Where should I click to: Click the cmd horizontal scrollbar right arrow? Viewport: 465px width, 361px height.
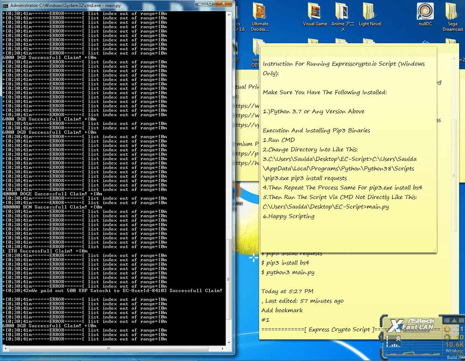[x=223, y=349]
